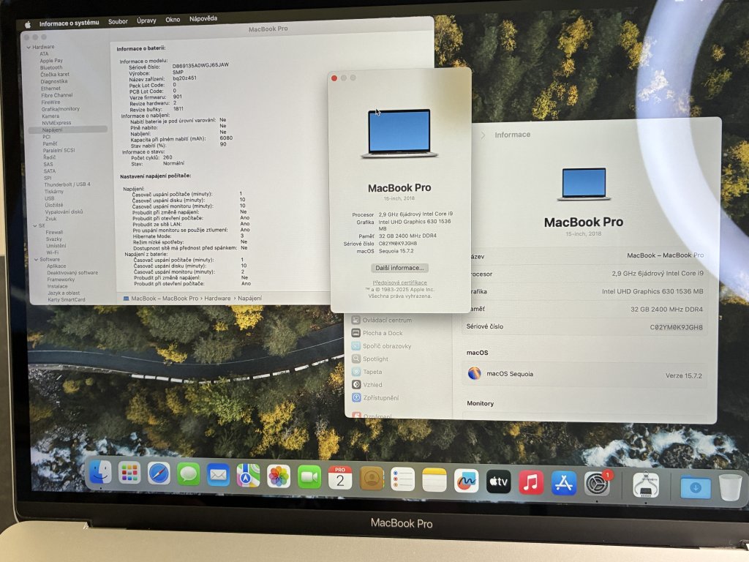This screenshot has width=749, height=562.
Task: Select Paměť in hardware tree
Action: pos(50,143)
